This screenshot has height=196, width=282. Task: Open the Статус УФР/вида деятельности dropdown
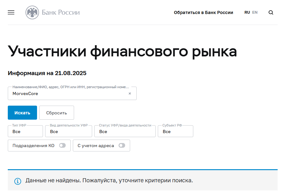[x=125, y=131]
